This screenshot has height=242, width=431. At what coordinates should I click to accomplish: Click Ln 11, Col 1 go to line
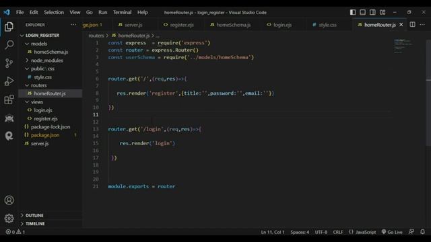point(273,232)
